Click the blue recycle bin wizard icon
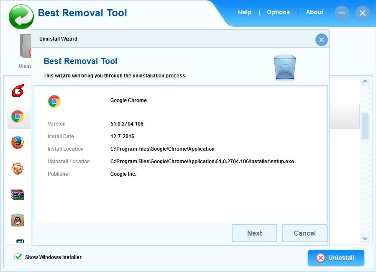Viewport: 376px width, 272px height. (x=285, y=67)
